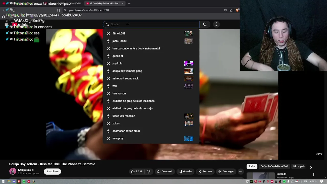This screenshot has width=327, height=184.
Task: Click history icon next to 'queen st'
Action: coord(108,56)
